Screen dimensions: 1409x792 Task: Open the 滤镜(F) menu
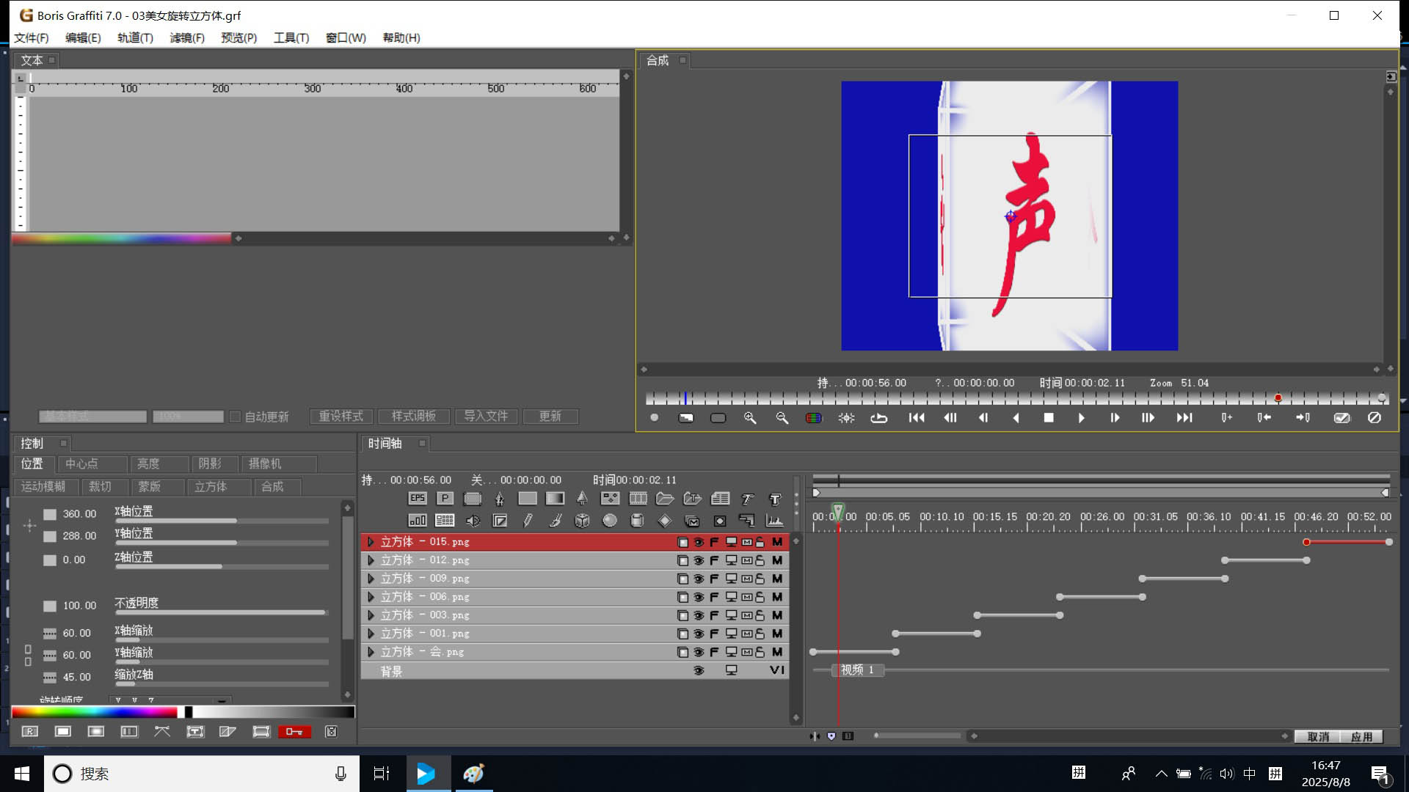(187, 37)
